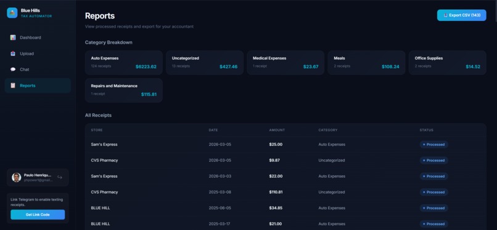
Task: Click the BLUE HILL row with $34.85
Action: coord(285,208)
